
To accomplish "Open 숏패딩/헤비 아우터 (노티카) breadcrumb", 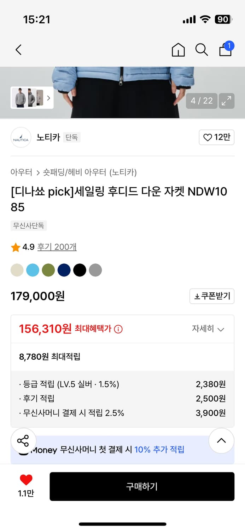I will pyautogui.click(x=90, y=172).
